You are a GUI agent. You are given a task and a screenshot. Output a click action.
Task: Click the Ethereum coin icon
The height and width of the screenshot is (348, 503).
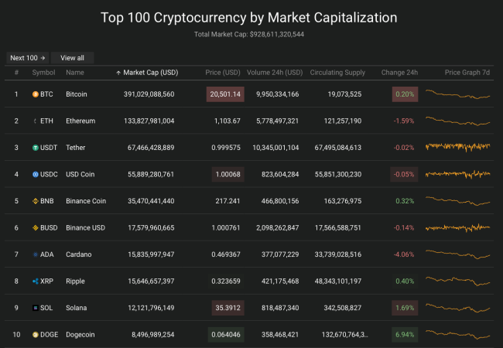tap(36, 121)
